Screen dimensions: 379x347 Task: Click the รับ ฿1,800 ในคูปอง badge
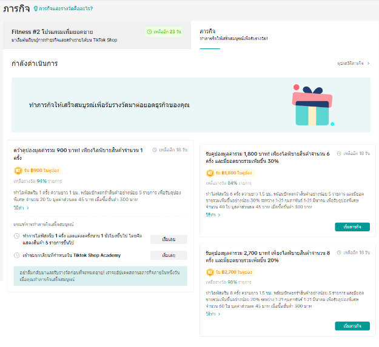(230, 173)
